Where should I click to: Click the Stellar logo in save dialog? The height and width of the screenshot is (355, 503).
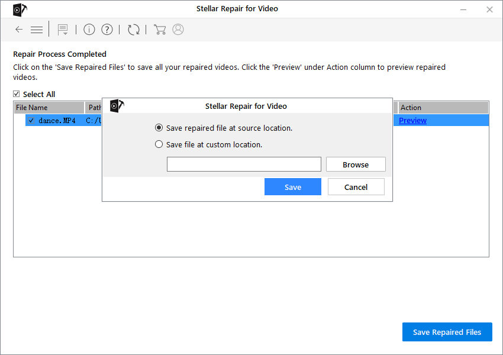tap(117, 105)
